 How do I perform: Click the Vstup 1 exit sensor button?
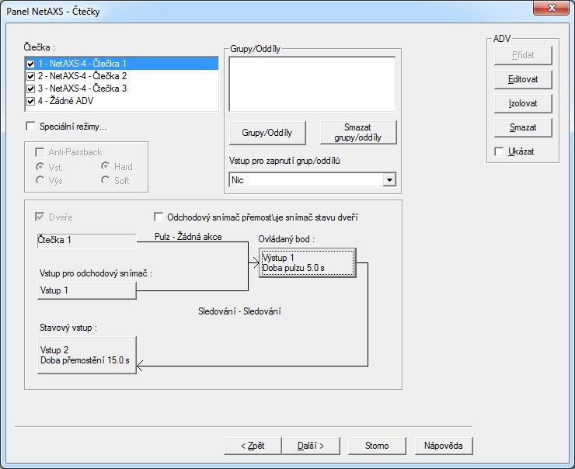[87, 290]
